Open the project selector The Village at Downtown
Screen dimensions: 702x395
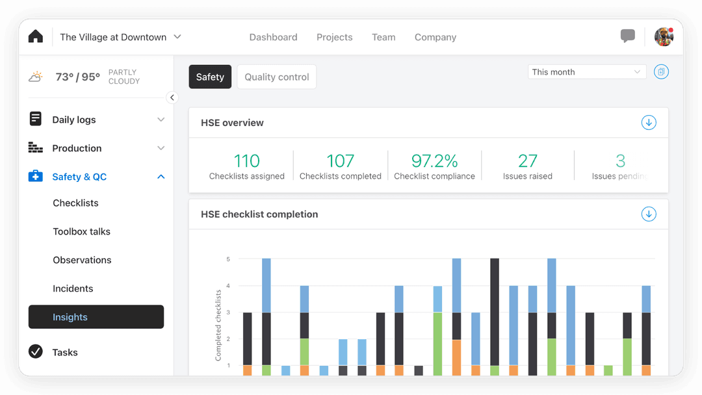click(120, 37)
